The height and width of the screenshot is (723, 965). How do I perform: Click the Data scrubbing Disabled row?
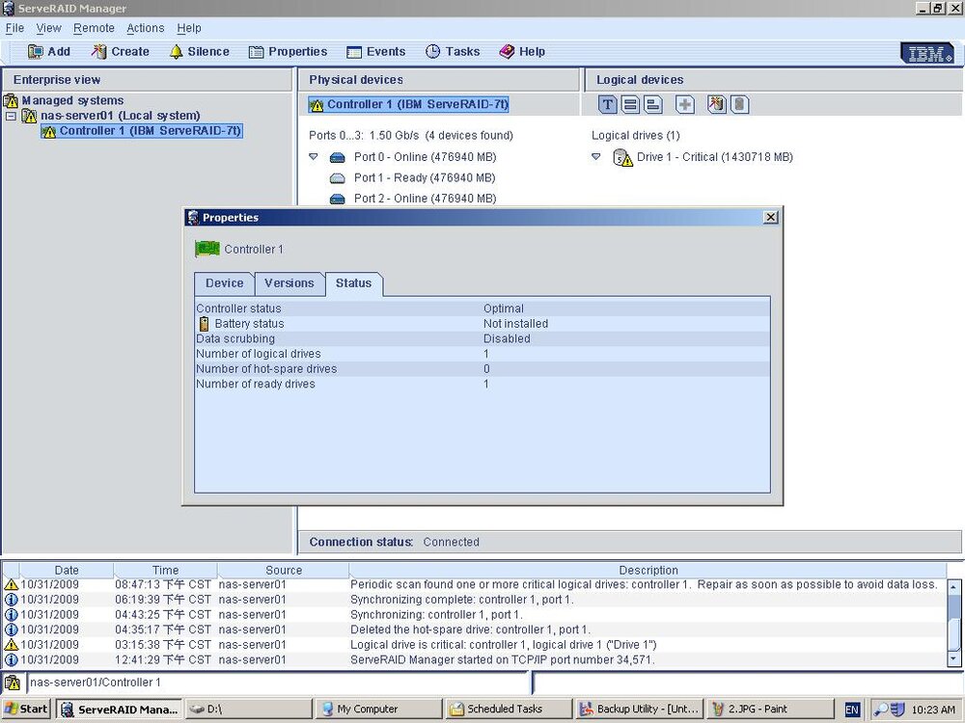pyautogui.click(x=482, y=338)
